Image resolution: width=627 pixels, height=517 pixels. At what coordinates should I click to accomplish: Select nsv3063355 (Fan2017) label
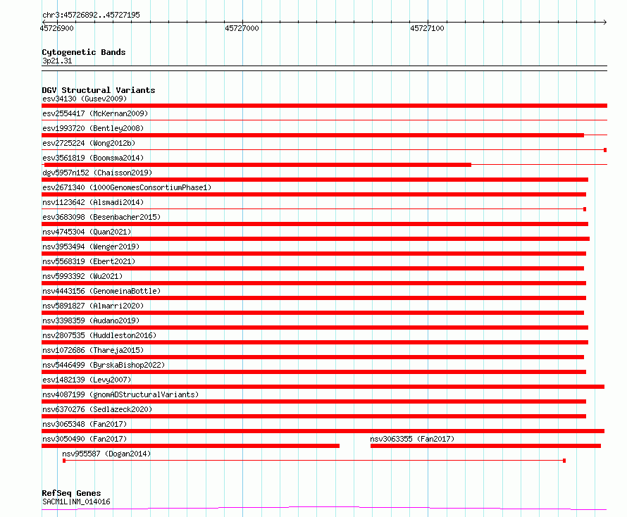(x=412, y=439)
